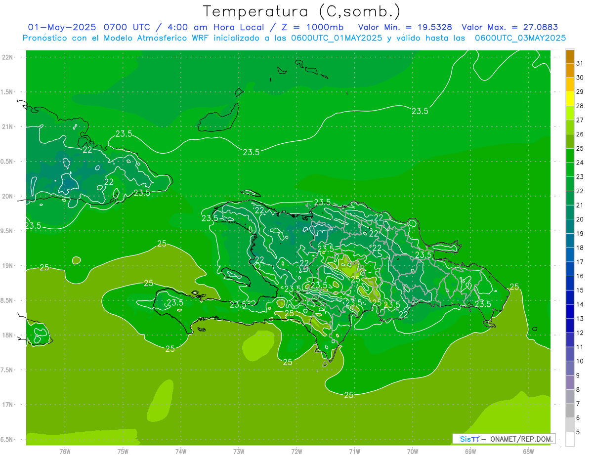Click the 19N latitude axis label
593x458 pixels.
(8, 266)
